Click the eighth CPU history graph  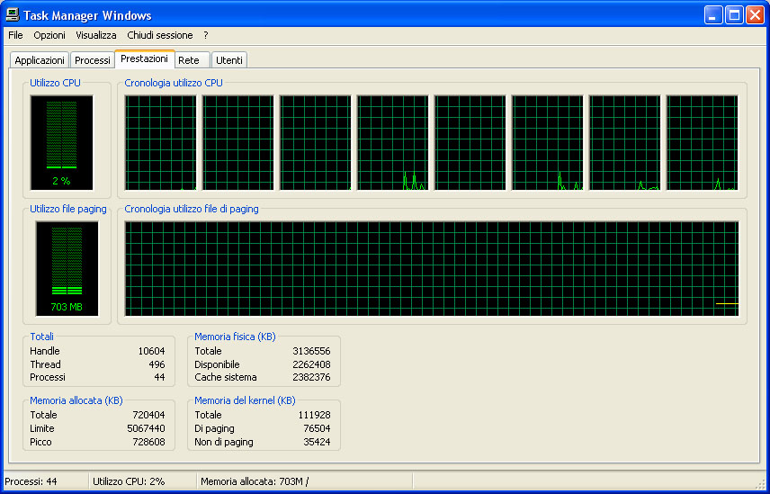coord(703,142)
